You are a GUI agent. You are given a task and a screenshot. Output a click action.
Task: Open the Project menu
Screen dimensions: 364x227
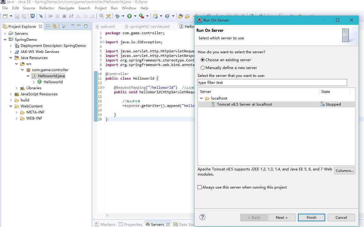tap(101, 8)
